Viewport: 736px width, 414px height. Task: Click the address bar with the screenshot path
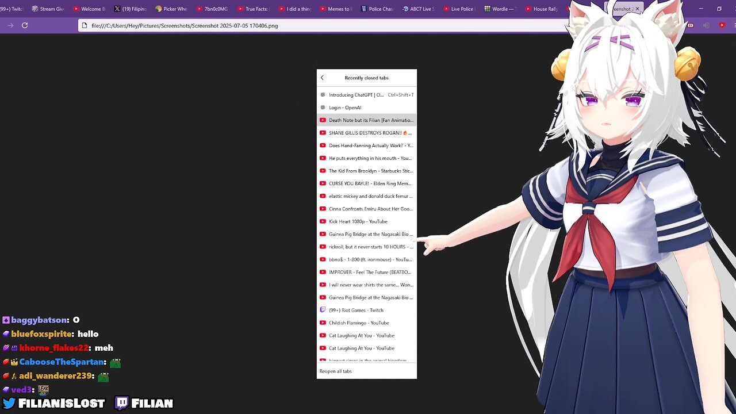322,25
